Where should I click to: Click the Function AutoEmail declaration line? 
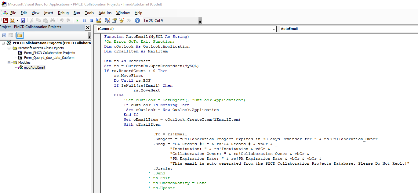(147, 37)
